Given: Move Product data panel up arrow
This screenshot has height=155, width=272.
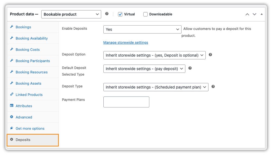Looking at the screenshot, I should click(x=247, y=14).
